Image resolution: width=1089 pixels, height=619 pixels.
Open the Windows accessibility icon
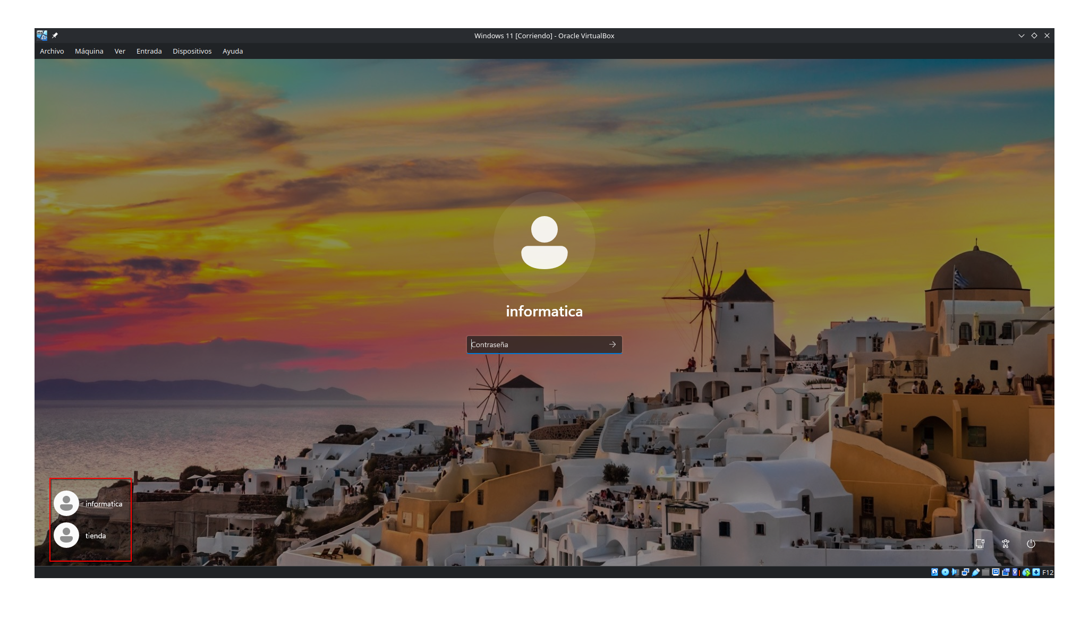pyautogui.click(x=1006, y=544)
